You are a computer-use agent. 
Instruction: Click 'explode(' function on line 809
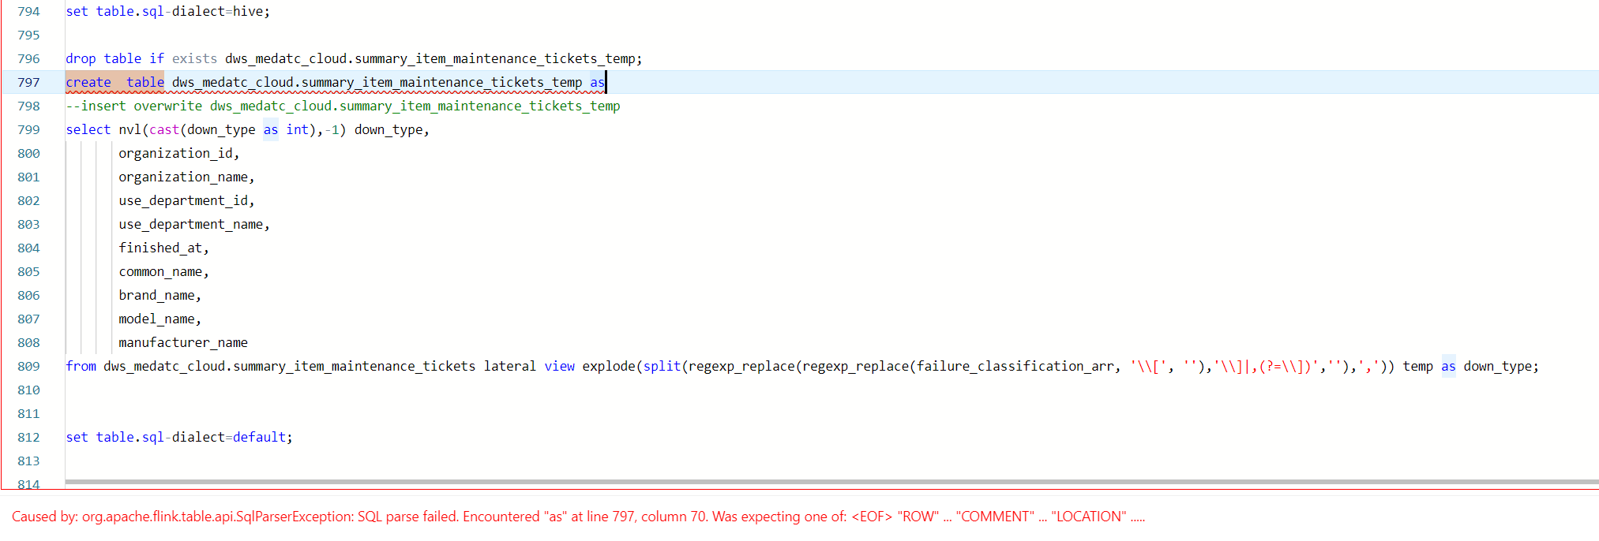click(613, 367)
